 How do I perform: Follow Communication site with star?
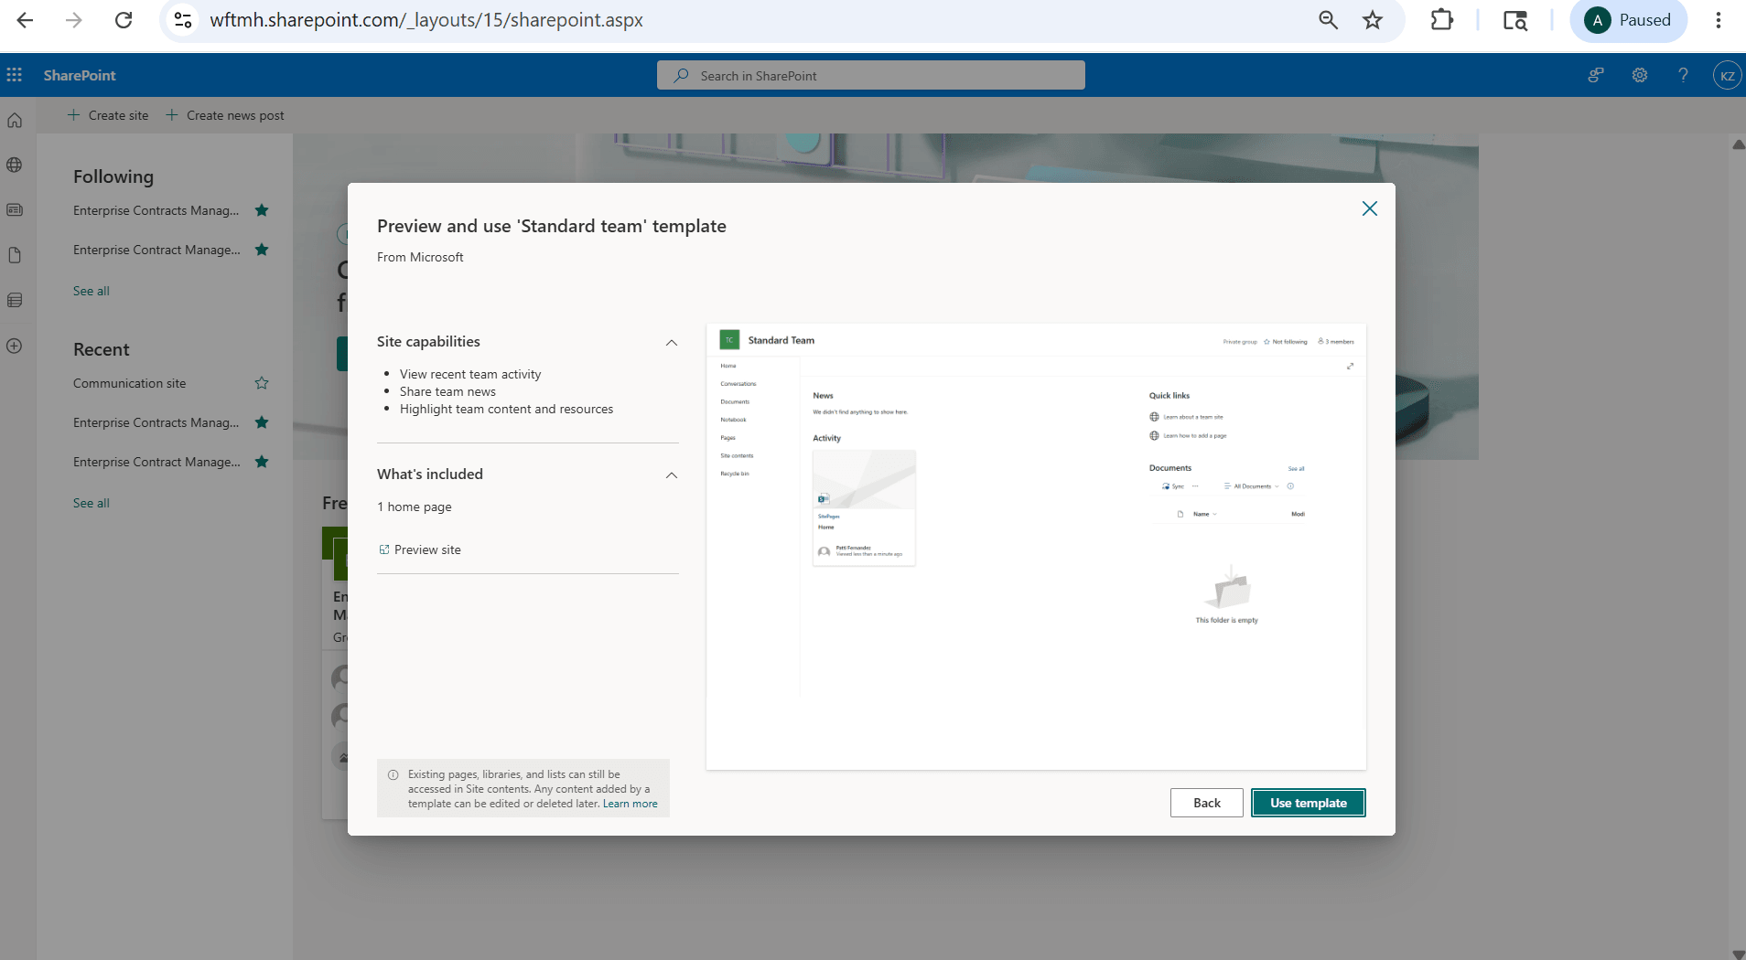[262, 383]
